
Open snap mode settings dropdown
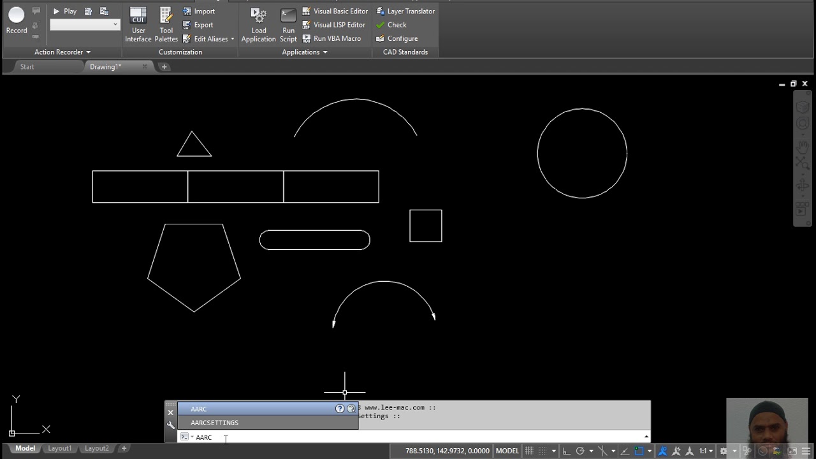pos(554,451)
